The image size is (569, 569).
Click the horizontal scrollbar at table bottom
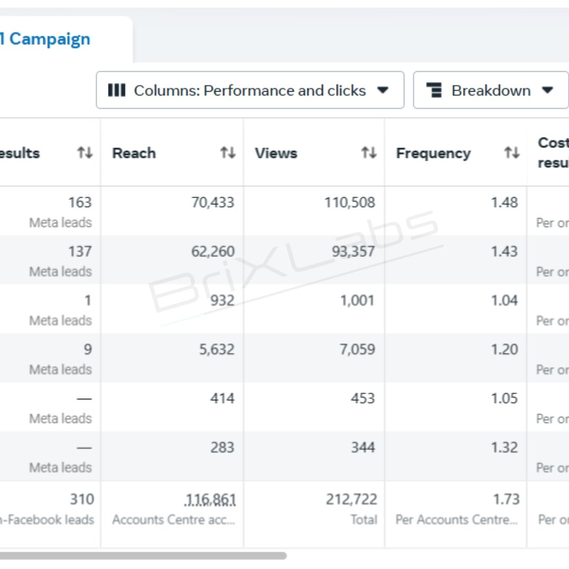pyautogui.click(x=143, y=556)
